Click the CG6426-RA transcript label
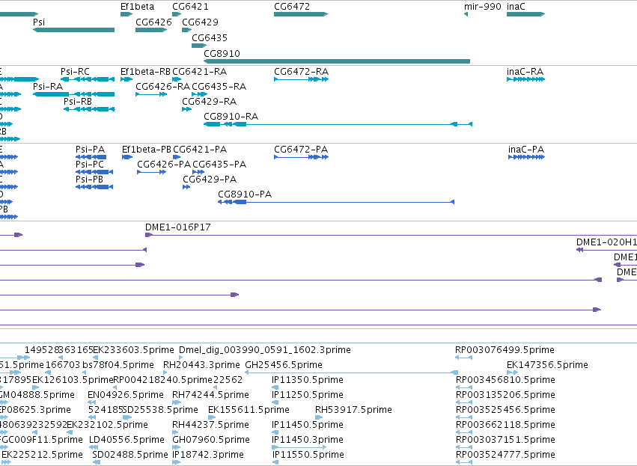 pyautogui.click(x=163, y=87)
